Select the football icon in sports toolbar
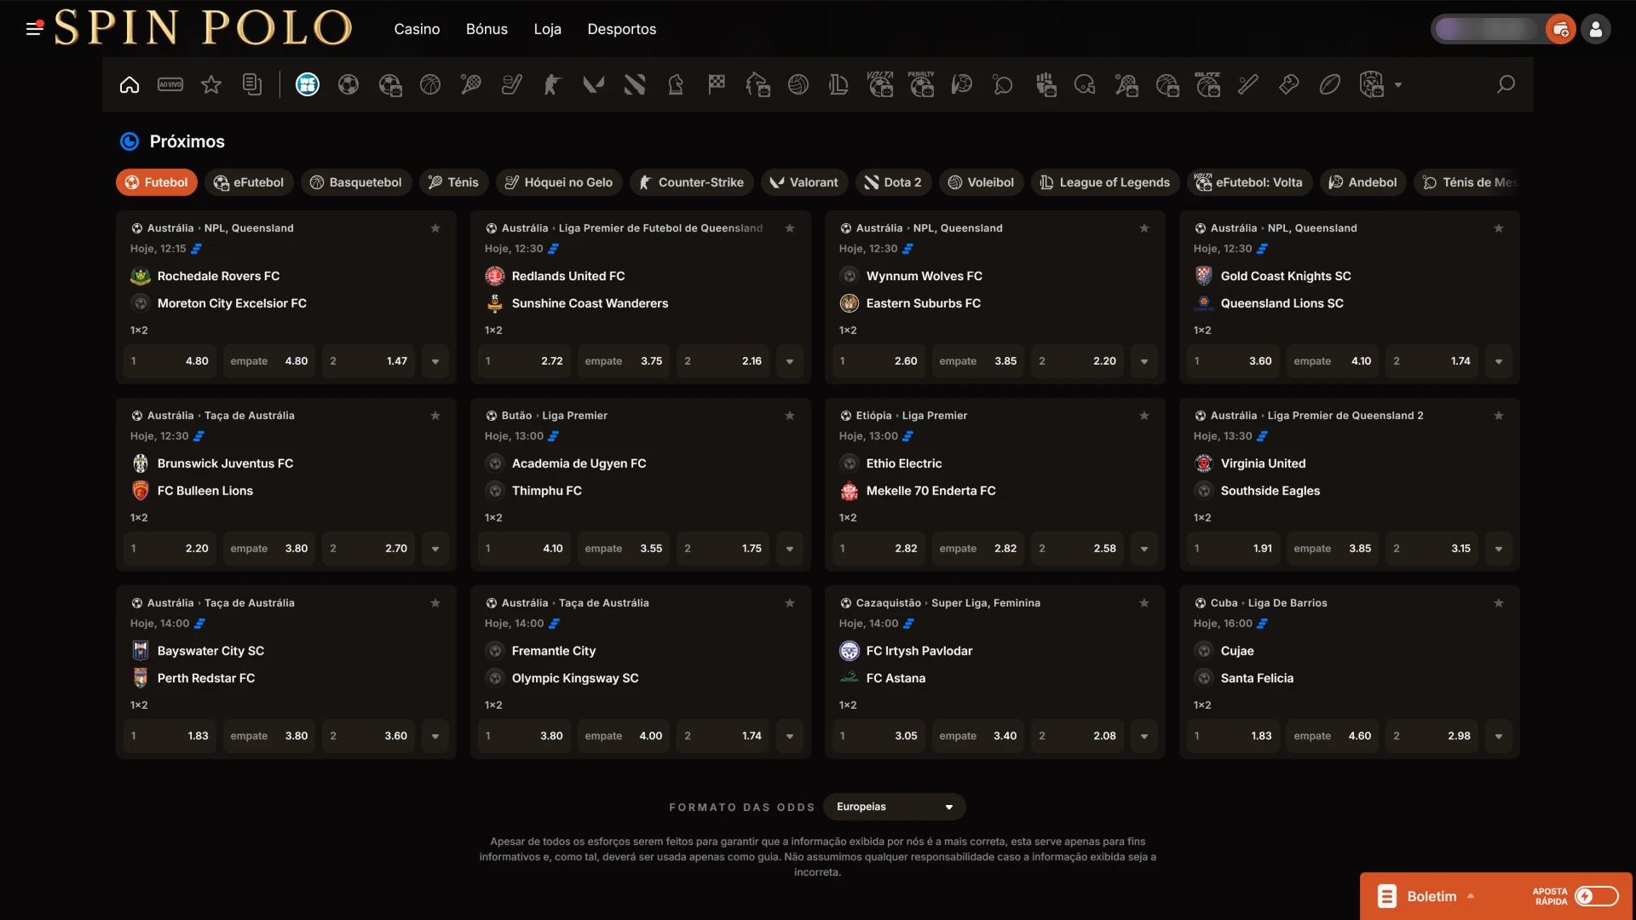This screenshot has height=920, width=1636. click(349, 84)
